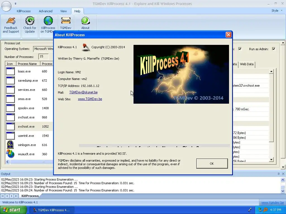Click details pane scroll up arrow
The image size is (286, 214).
[x=271, y=72]
